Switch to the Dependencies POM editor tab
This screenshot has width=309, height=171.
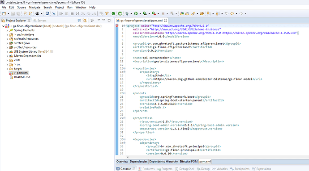(x=138, y=162)
